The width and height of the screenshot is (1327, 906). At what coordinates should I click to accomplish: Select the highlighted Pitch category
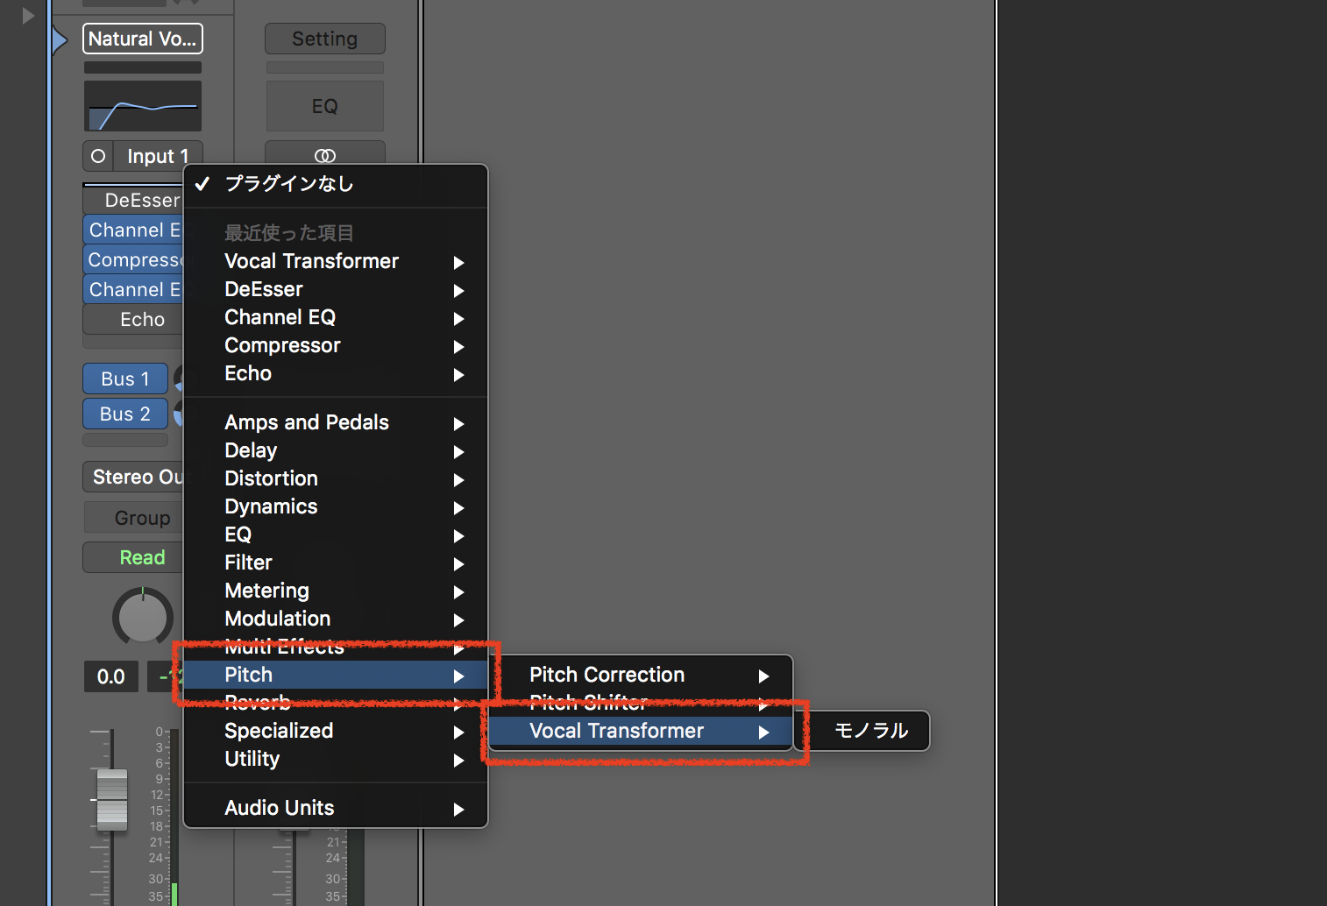(x=336, y=675)
